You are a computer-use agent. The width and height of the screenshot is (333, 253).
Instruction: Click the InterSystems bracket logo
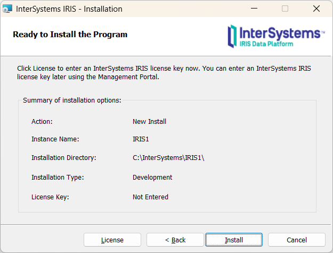(232, 36)
